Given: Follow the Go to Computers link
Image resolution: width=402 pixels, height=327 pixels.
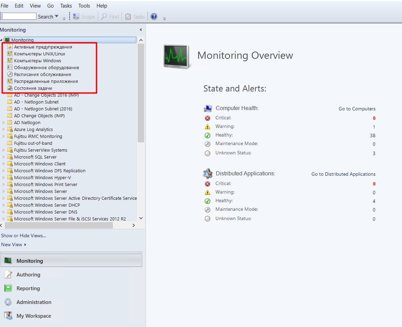Looking at the screenshot, I should coord(357,109).
